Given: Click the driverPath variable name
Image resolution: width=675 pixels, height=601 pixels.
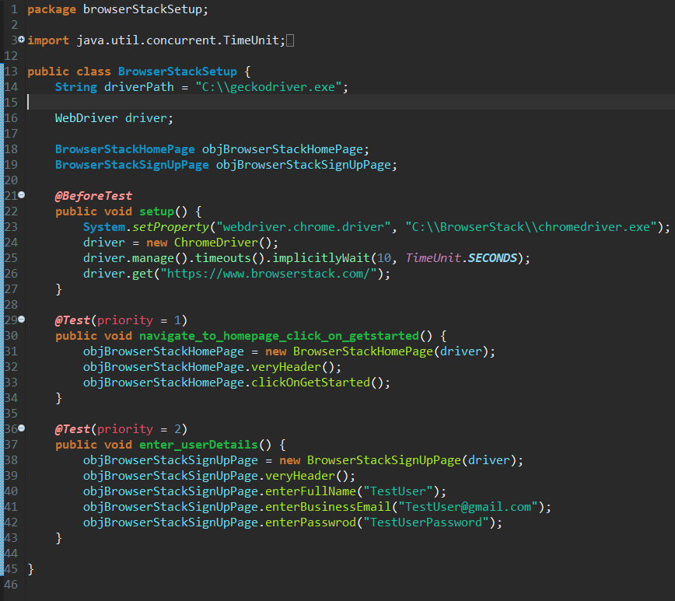Looking at the screenshot, I should click(x=138, y=86).
